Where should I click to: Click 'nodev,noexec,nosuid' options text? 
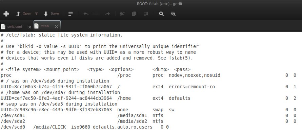click(195, 75)
